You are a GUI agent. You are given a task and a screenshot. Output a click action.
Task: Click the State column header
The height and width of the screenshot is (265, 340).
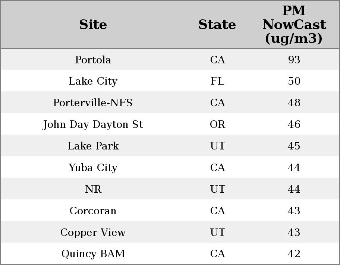[217, 25]
